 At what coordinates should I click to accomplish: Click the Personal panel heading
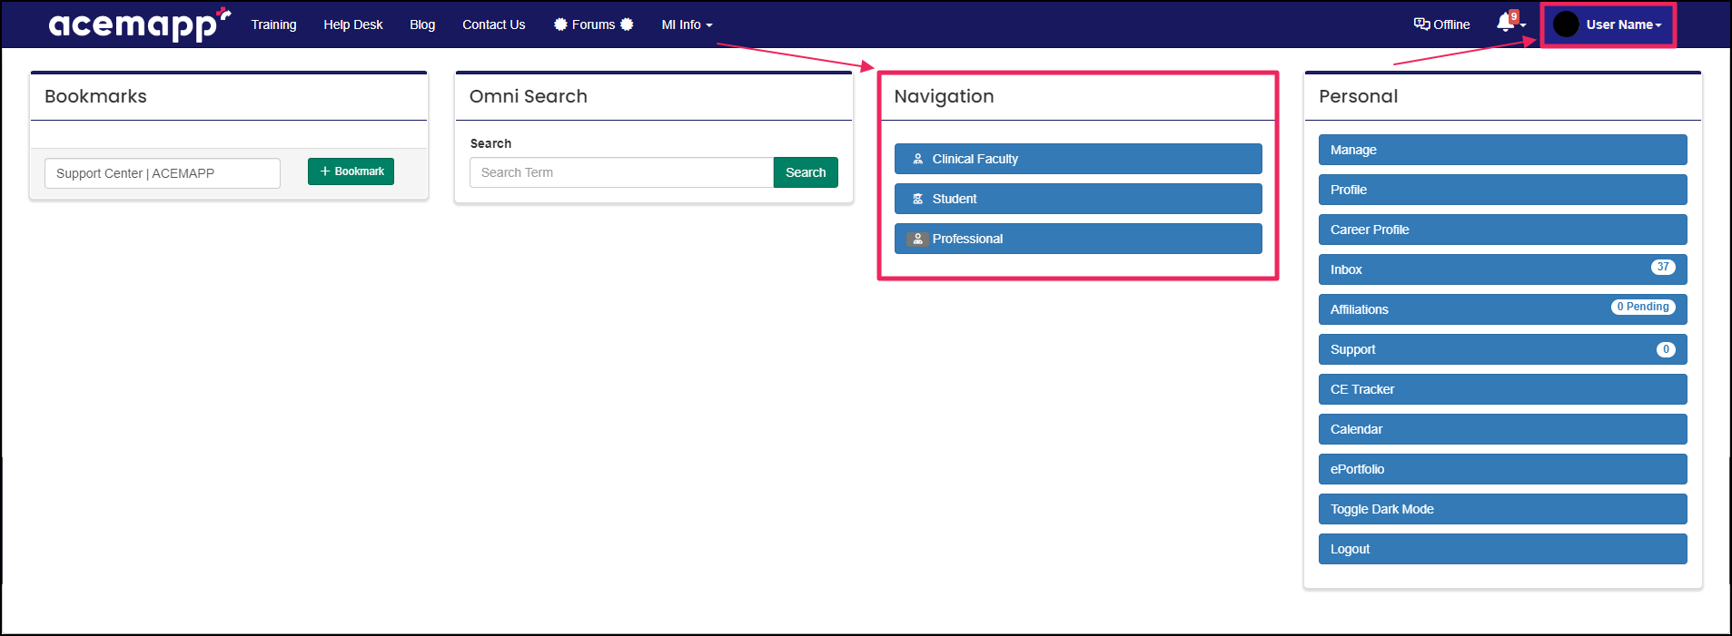(x=1358, y=96)
